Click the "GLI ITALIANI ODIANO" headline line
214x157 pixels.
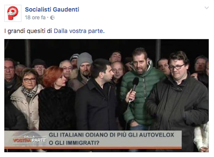(111, 135)
